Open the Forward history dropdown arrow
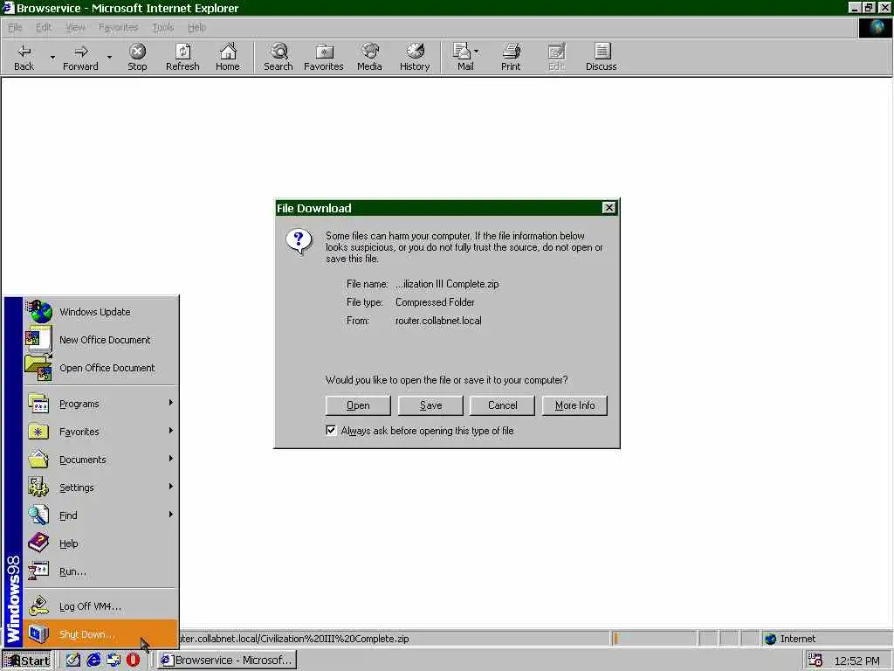The image size is (894, 671). tap(109, 57)
